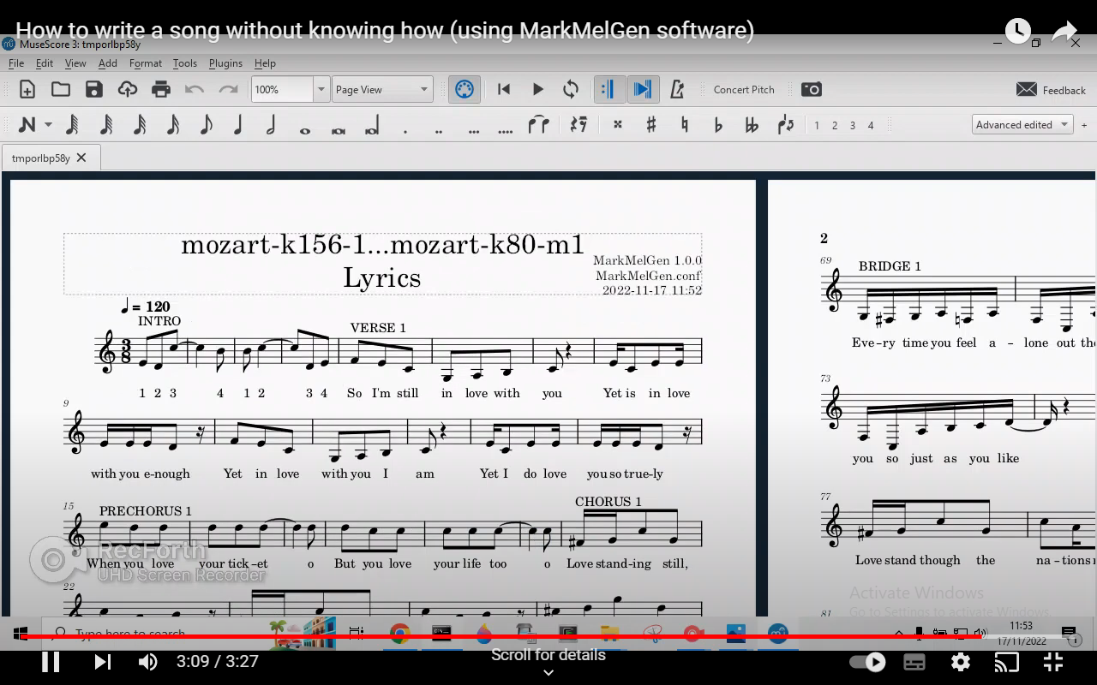Rewind to the start of the score
1097x685 pixels.
(504, 89)
